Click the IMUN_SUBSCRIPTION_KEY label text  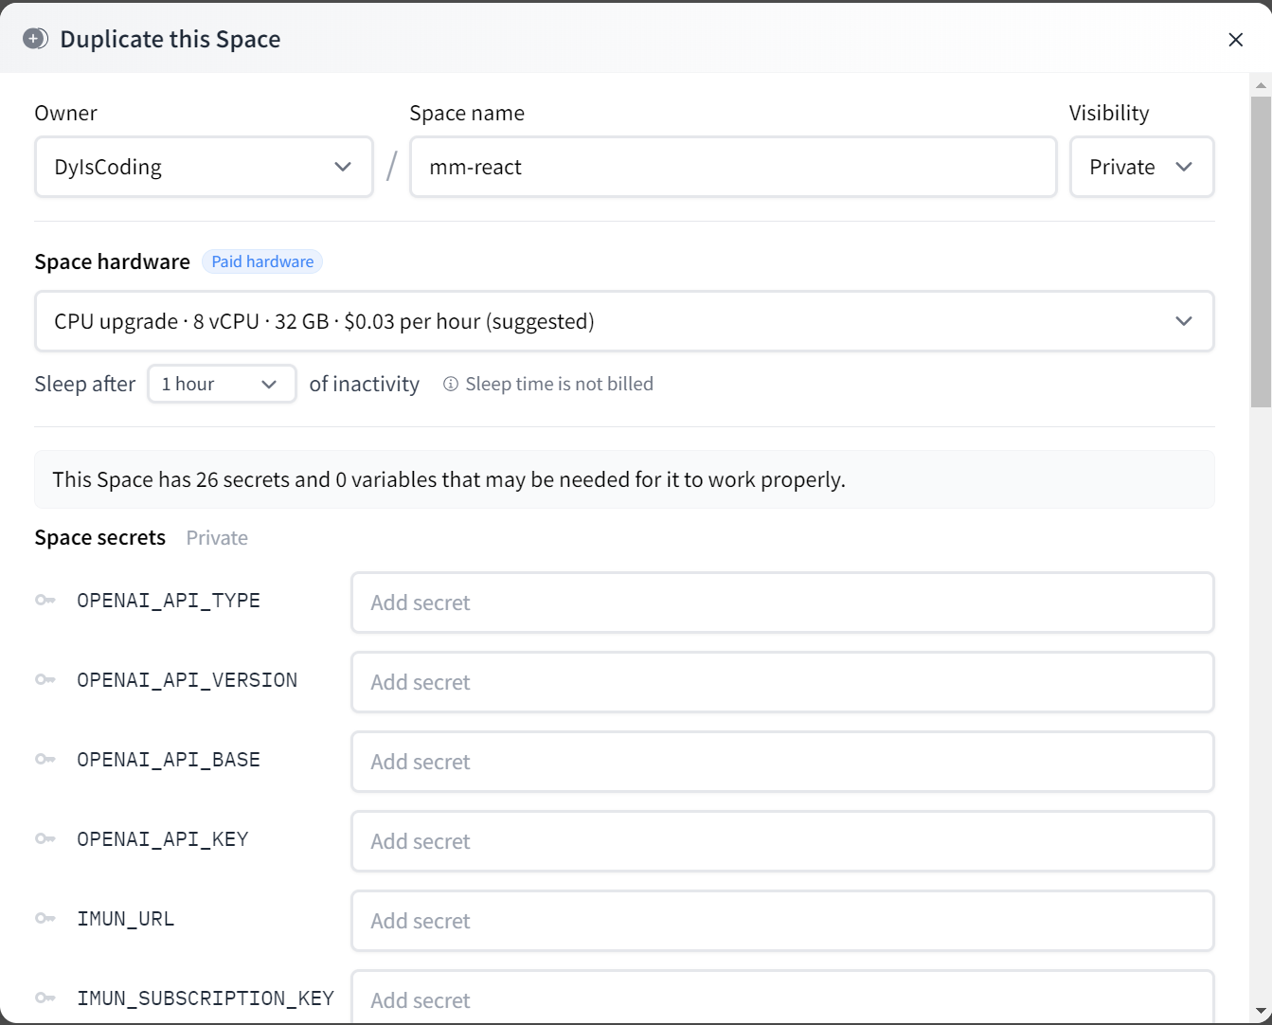206,998
